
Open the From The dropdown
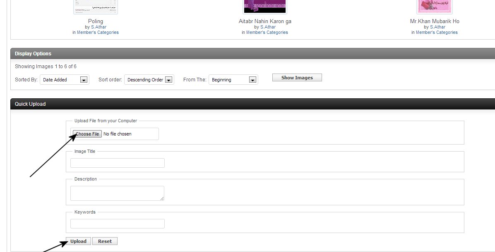(233, 80)
